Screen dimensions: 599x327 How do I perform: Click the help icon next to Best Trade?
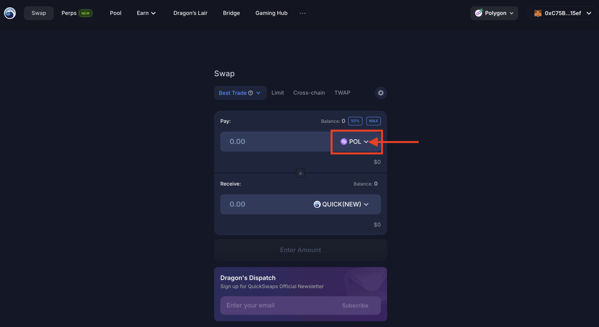coord(251,93)
